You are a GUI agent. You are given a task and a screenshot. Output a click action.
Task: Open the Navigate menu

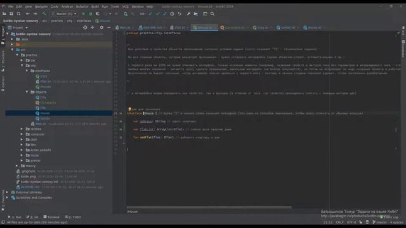[41, 6]
